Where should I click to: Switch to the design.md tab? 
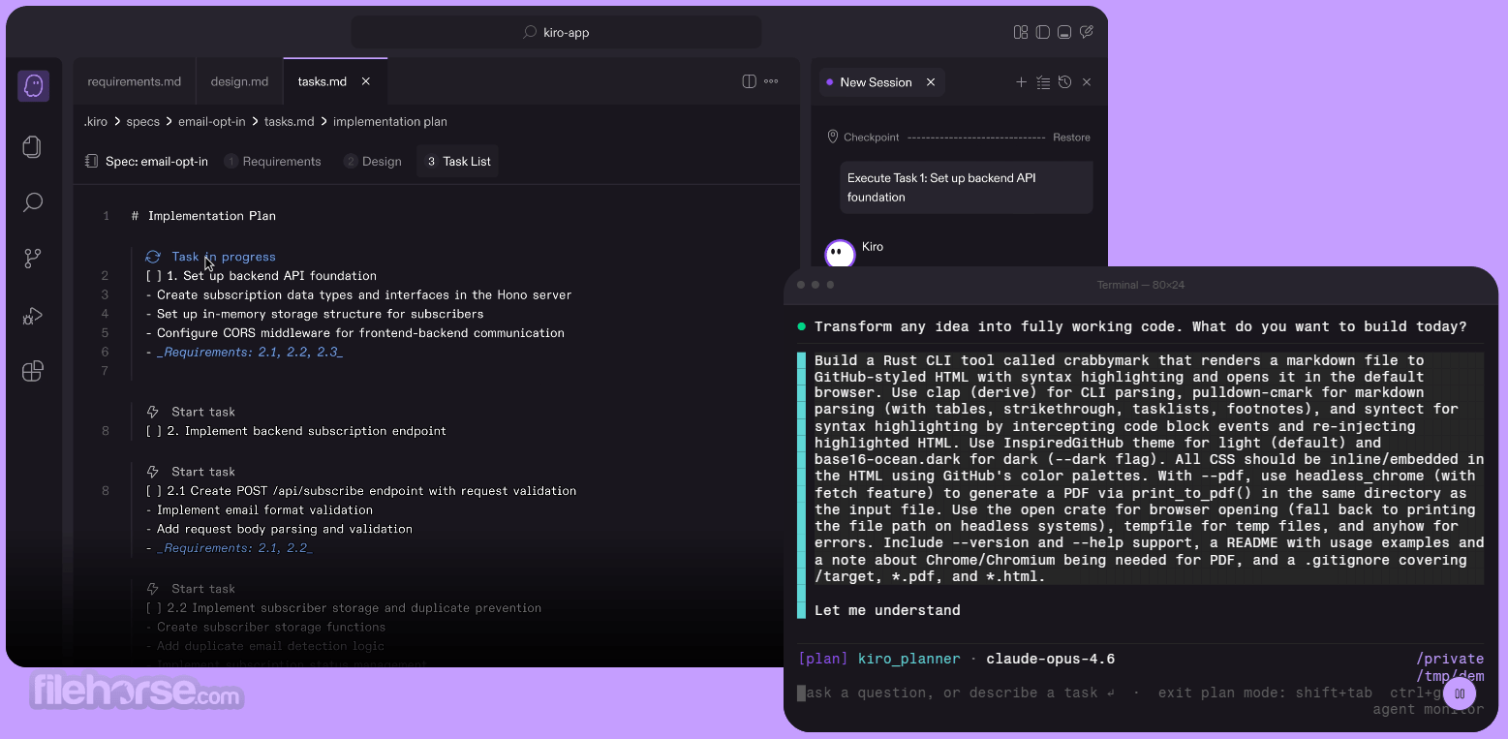click(x=239, y=81)
